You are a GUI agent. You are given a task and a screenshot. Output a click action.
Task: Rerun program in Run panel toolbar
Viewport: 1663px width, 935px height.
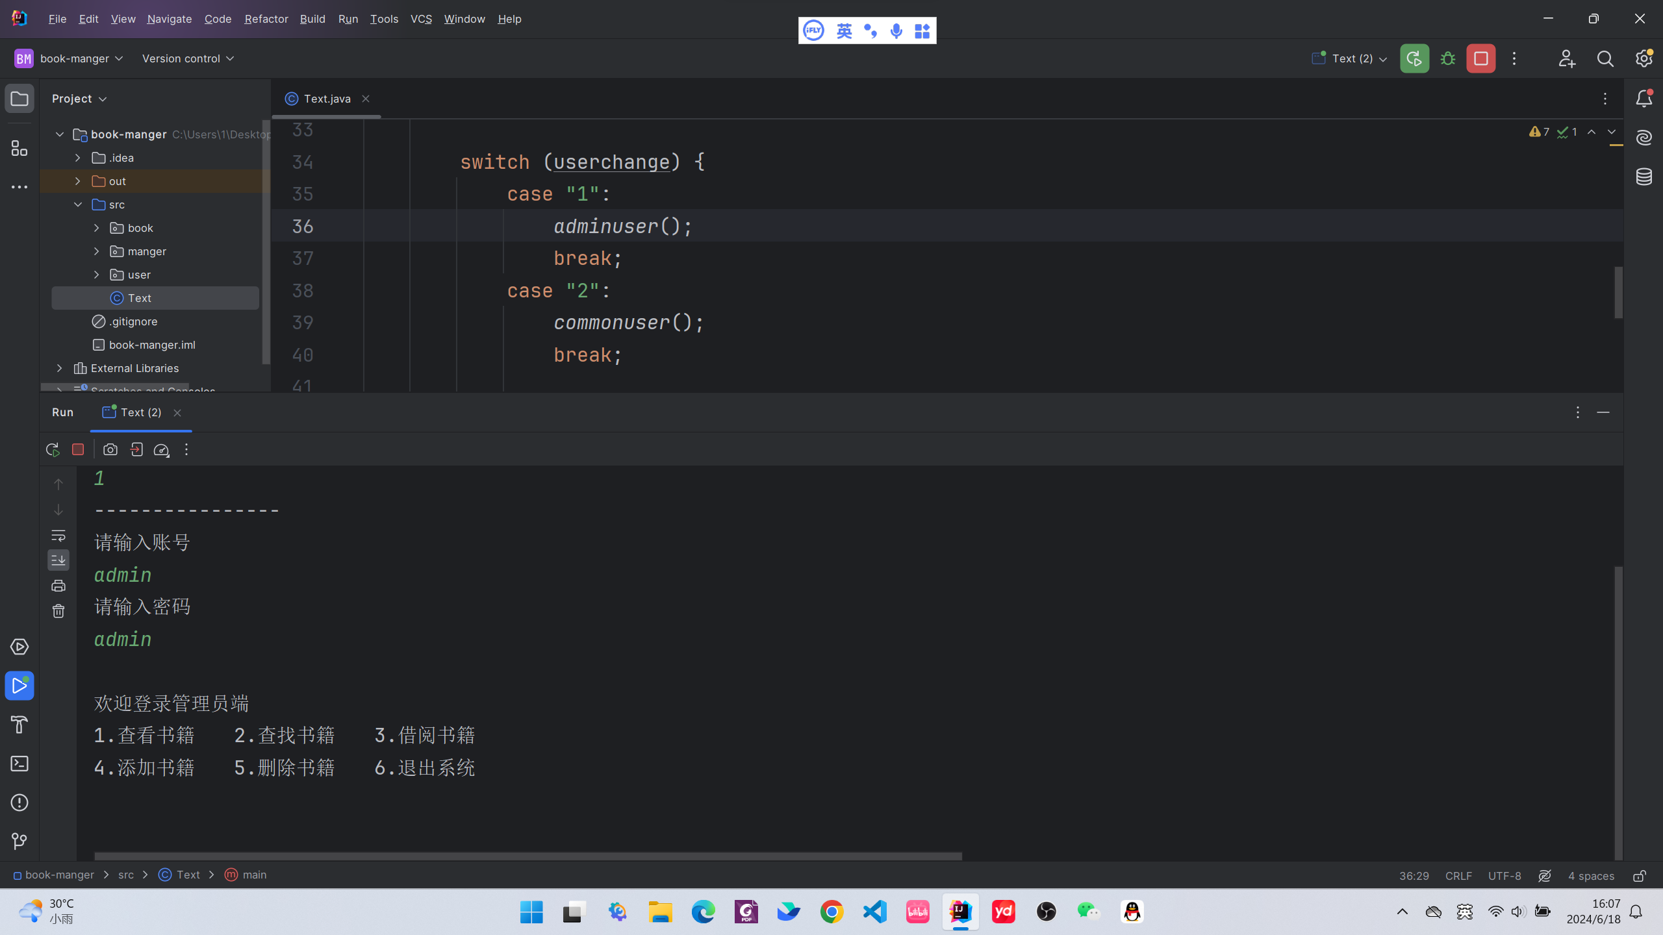point(53,449)
